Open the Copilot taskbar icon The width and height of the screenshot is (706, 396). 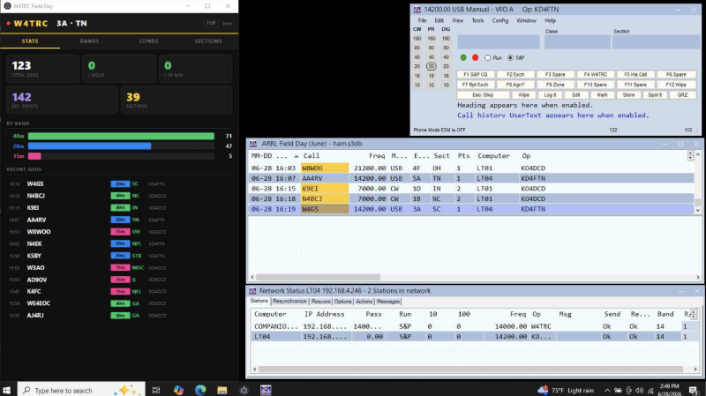point(179,390)
